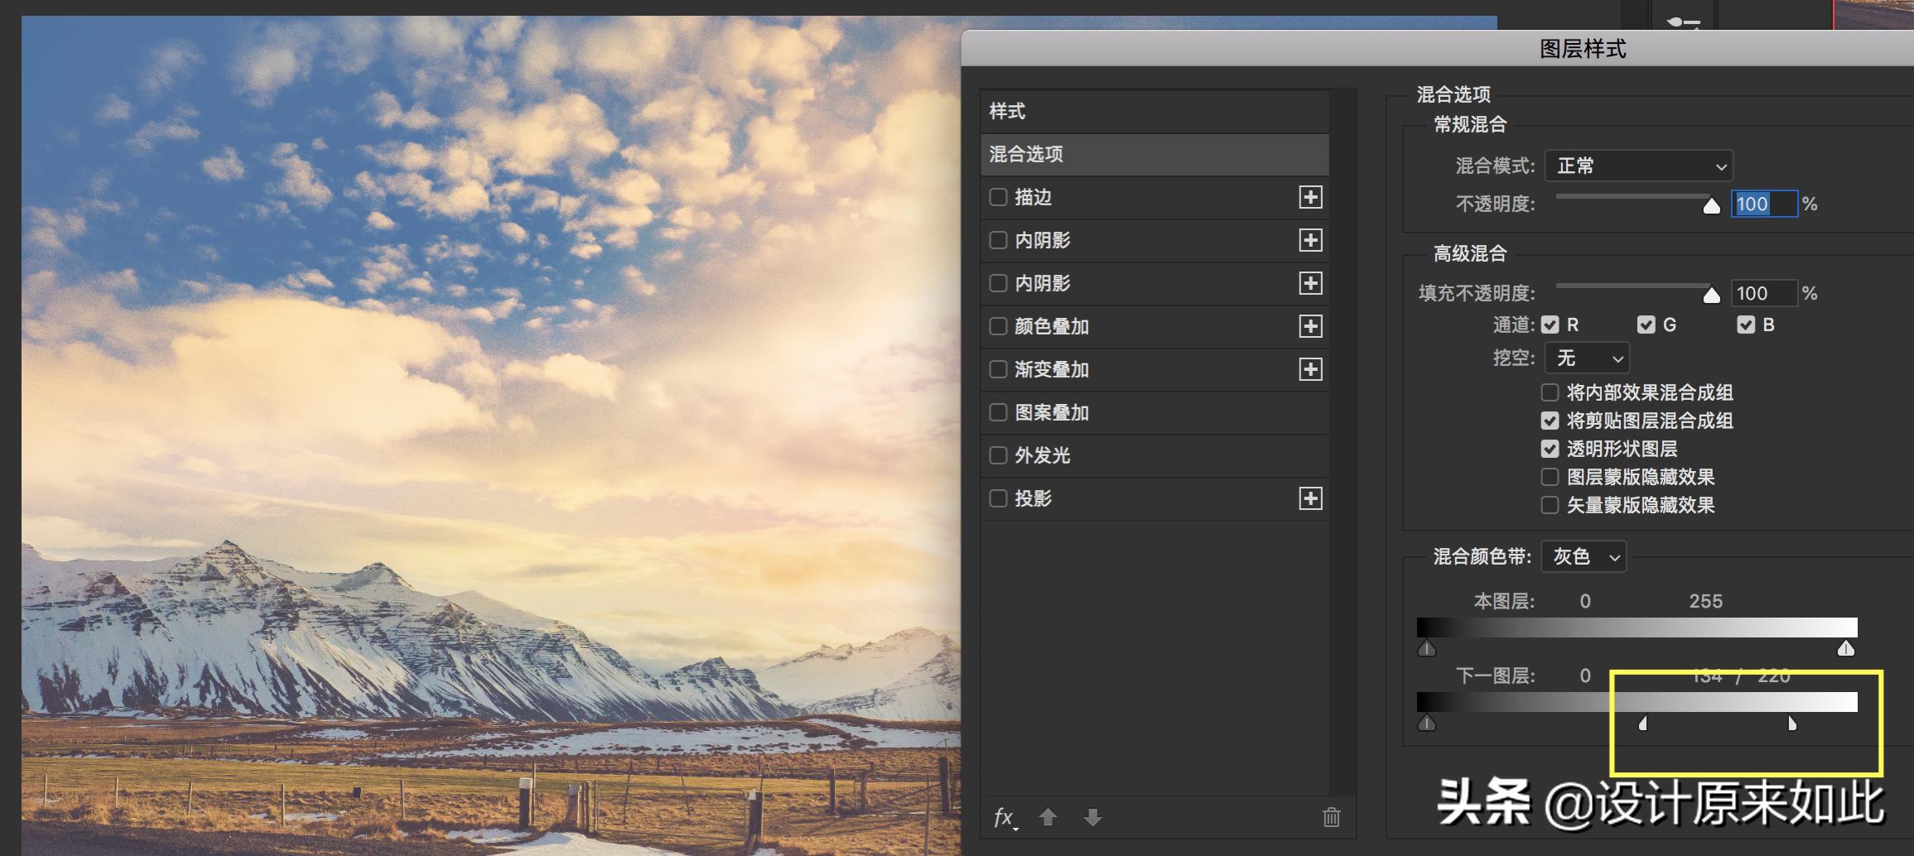This screenshot has width=1914, height=856.
Task: Click the left half of 下一图层 split white handle
Action: click(1643, 724)
